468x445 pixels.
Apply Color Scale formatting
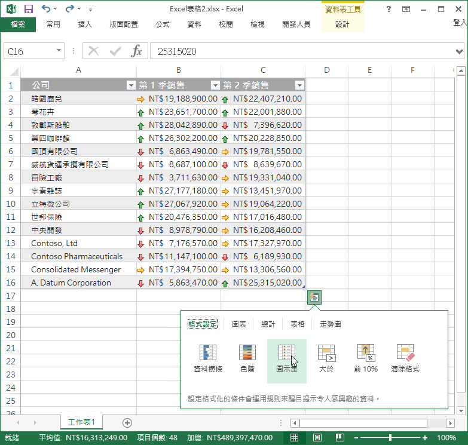pos(247,358)
